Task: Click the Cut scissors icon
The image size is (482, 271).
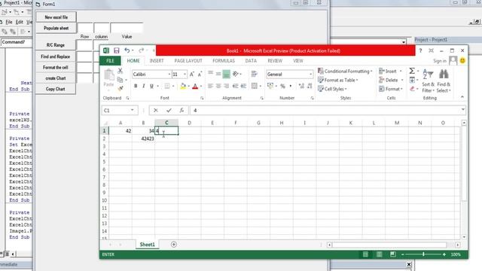Action: tap(120, 71)
